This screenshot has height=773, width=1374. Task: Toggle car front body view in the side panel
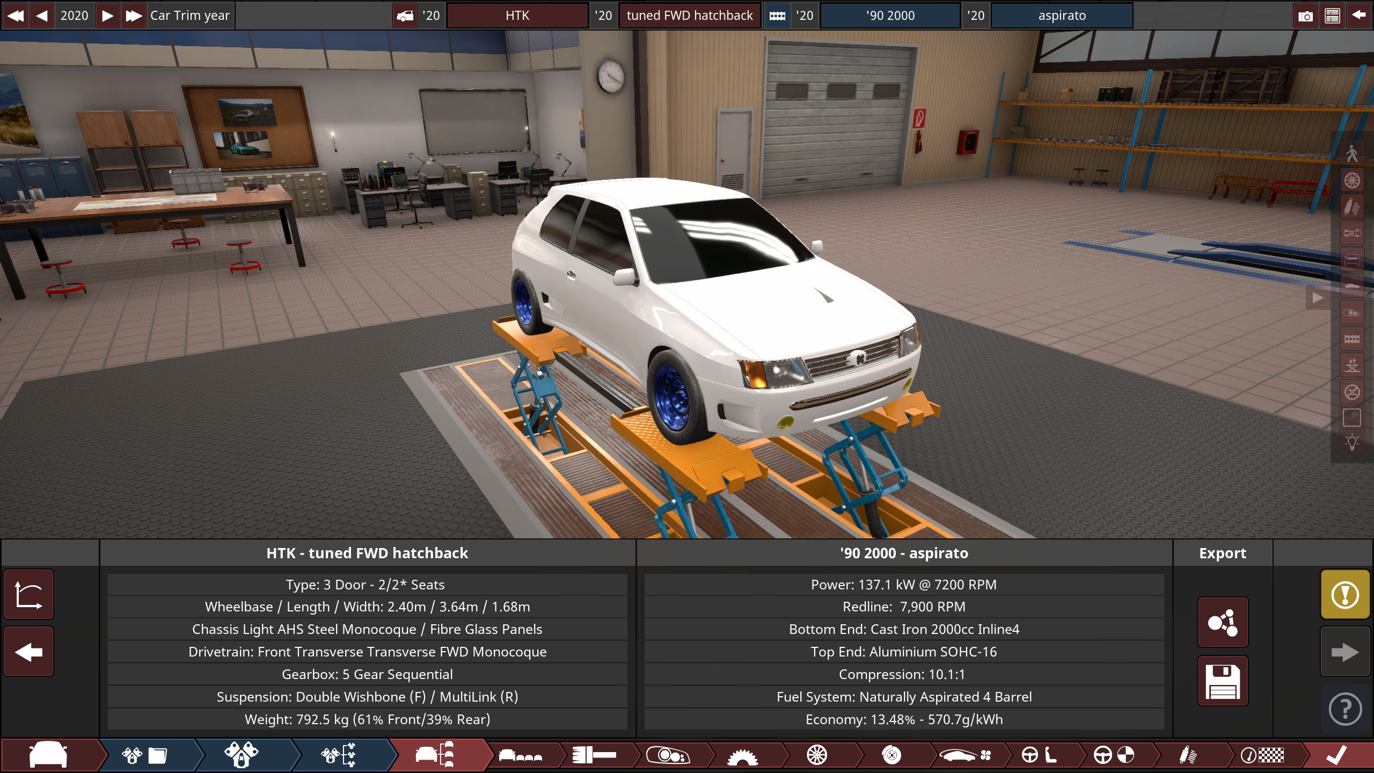tap(1352, 260)
